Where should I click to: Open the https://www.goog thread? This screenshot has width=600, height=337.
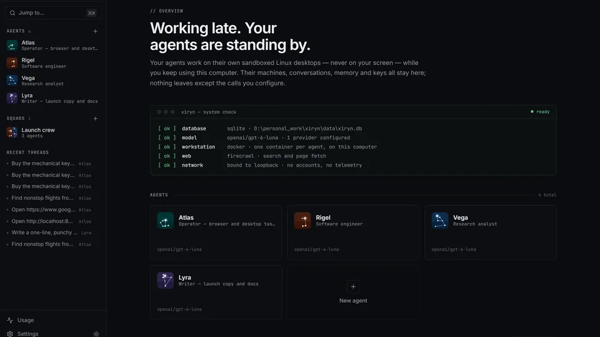tap(50, 210)
